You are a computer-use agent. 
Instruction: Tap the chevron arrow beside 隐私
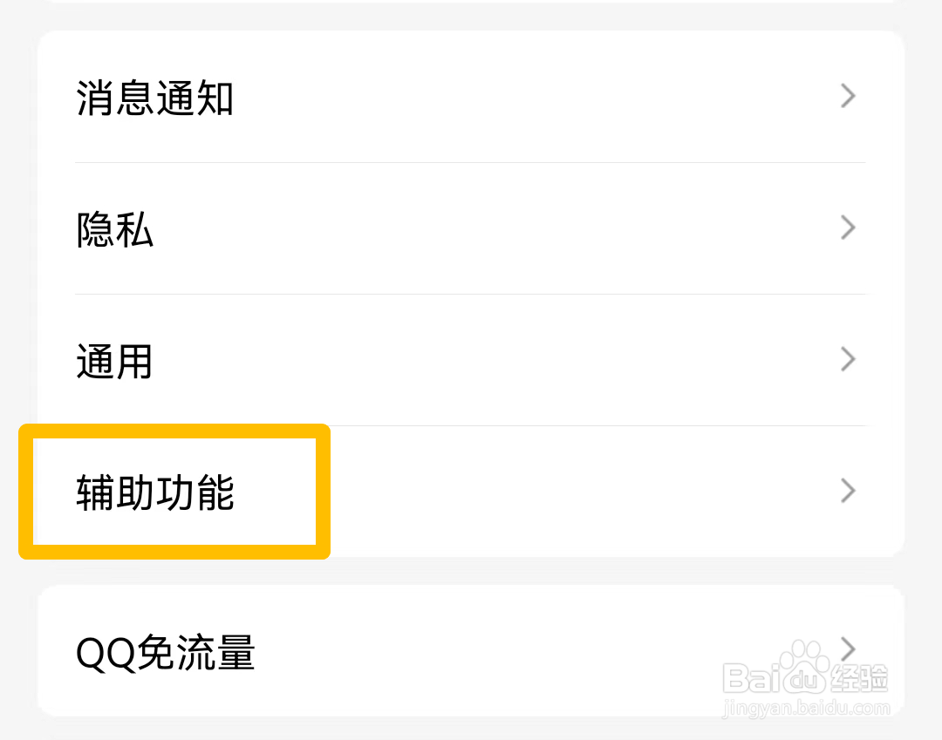pos(848,227)
